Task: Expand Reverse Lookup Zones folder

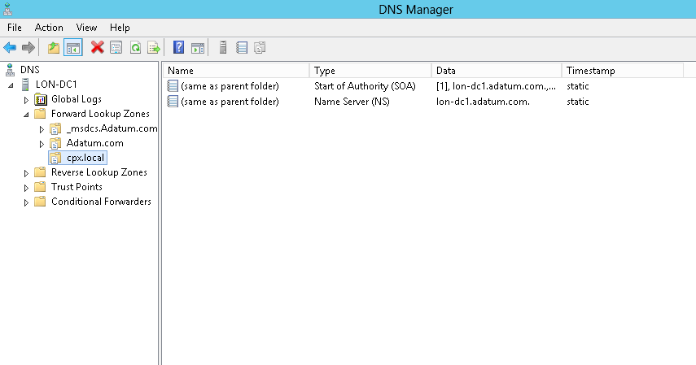Action: pyautogui.click(x=26, y=173)
